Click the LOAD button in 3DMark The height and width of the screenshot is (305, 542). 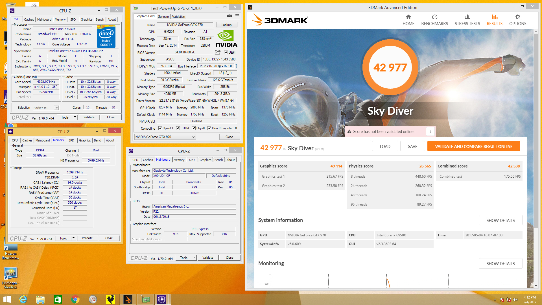point(385,146)
